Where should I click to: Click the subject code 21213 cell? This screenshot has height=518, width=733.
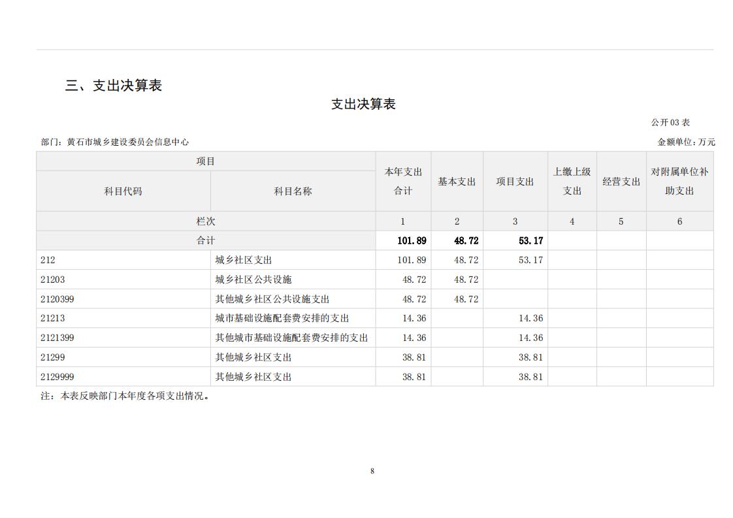52,318
